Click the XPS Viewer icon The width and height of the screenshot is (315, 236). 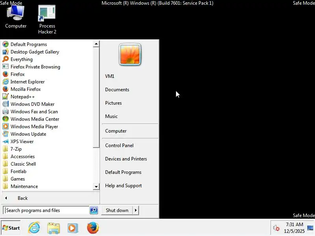click(x=6, y=142)
